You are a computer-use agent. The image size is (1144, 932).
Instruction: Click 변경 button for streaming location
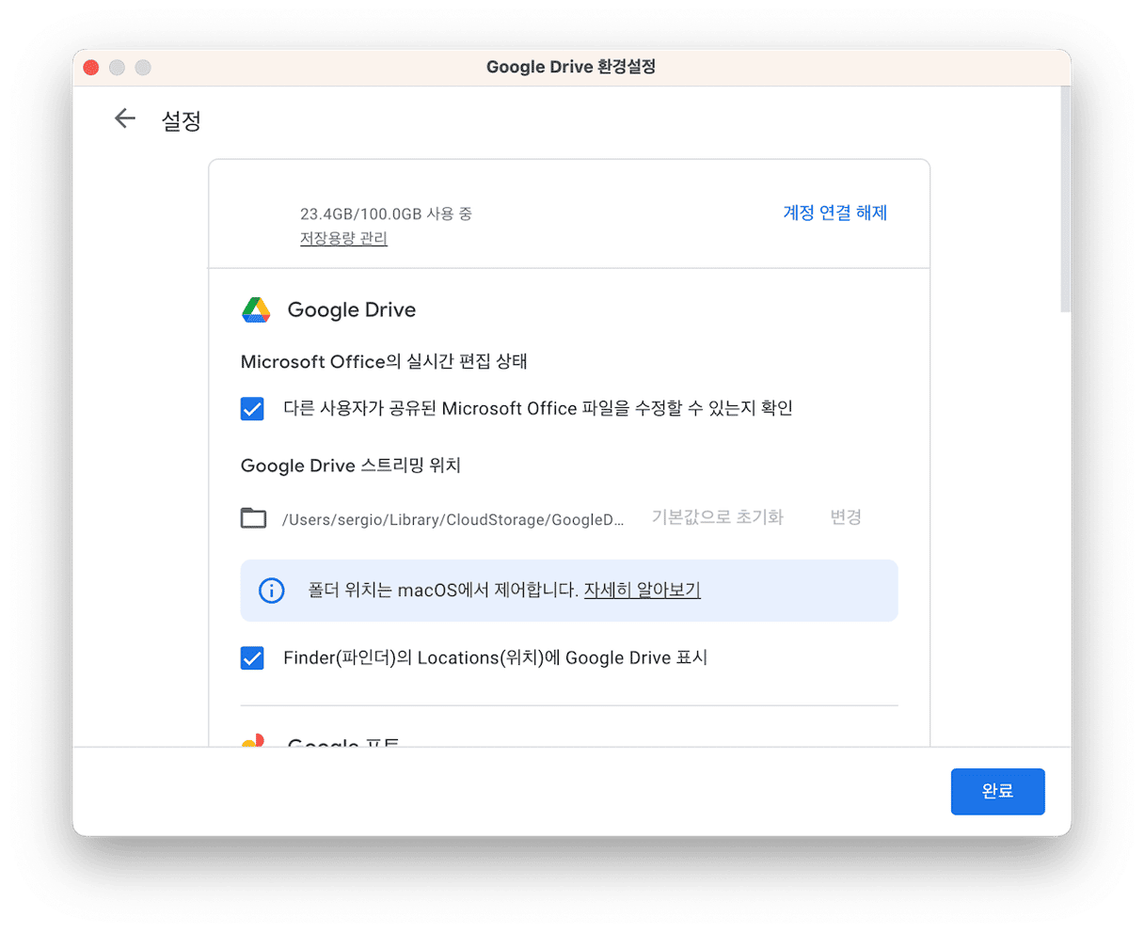pos(846,517)
